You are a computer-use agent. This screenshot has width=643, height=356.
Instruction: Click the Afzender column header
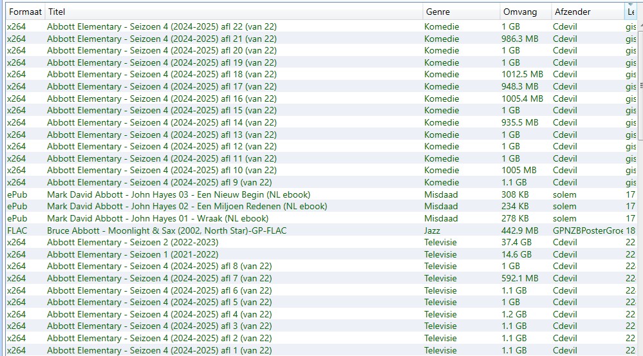pos(587,12)
